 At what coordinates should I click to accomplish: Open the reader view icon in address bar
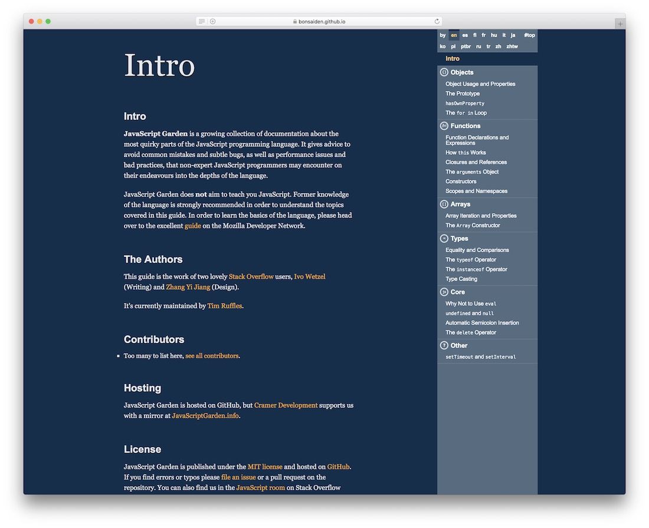pos(202,21)
